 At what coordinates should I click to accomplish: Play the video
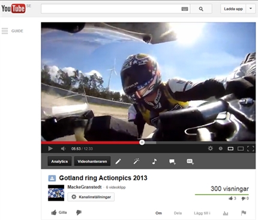point(50,148)
